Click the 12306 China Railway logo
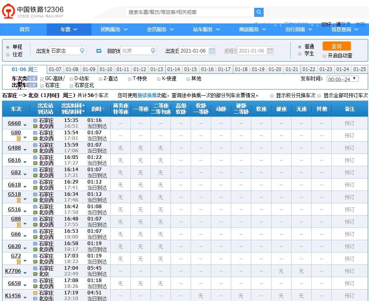 click(34, 12)
